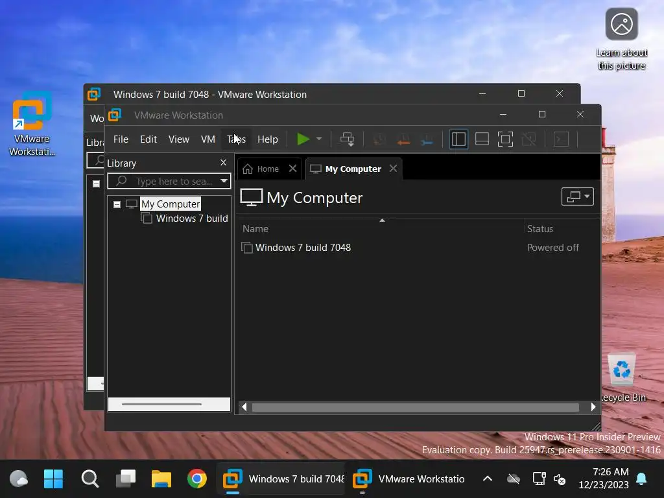Click the OneDrive cloud tray icon
The height and width of the screenshot is (498, 664).
pyautogui.click(x=514, y=479)
